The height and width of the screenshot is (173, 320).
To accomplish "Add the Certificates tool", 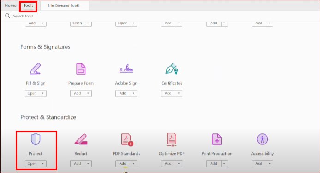I will point(168,93).
